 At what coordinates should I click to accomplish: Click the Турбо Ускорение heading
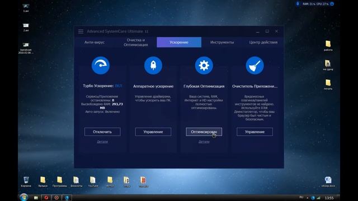[98, 86]
